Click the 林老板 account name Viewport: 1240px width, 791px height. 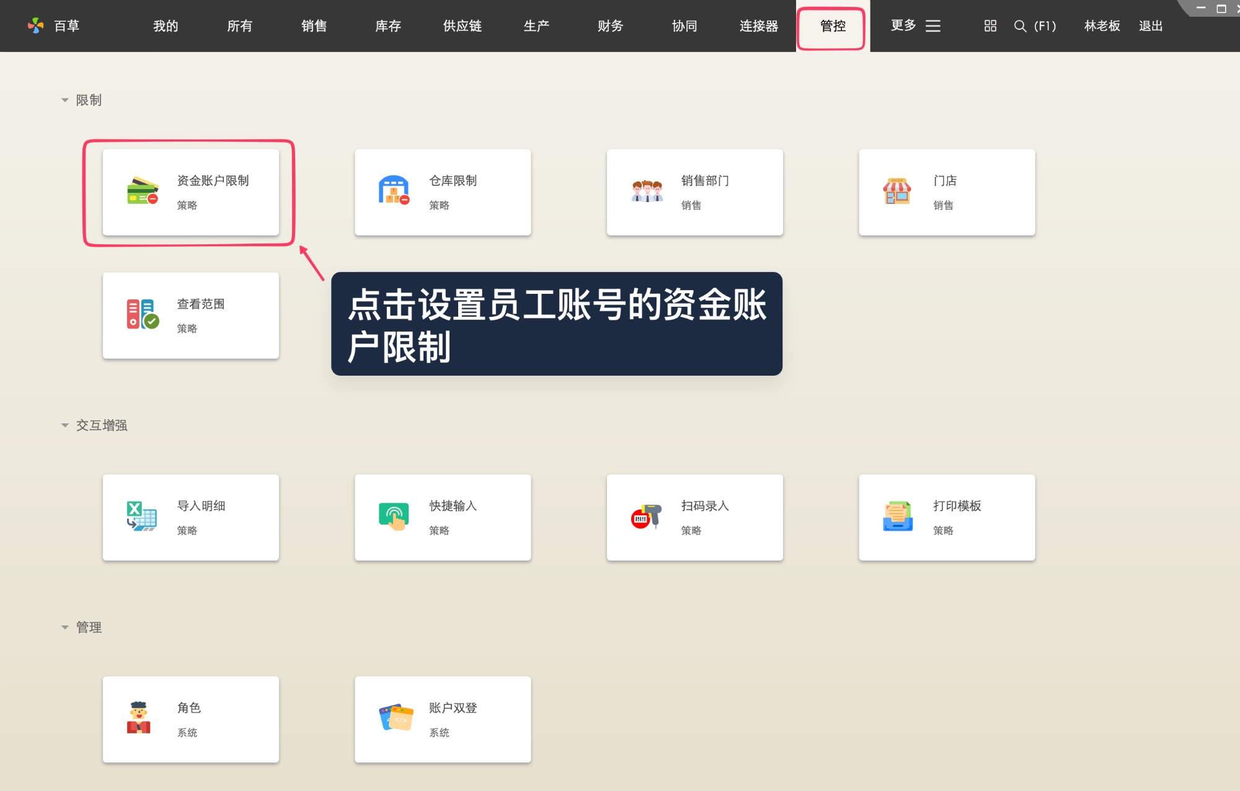click(x=1101, y=26)
